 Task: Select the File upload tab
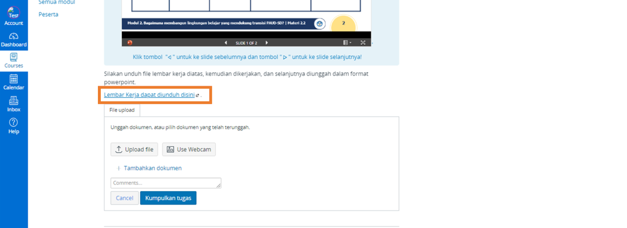[122, 110]
